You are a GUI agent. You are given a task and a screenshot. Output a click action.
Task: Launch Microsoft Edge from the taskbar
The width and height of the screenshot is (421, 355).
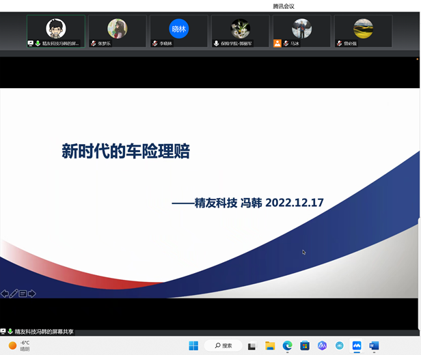click(x=288, y=345)
